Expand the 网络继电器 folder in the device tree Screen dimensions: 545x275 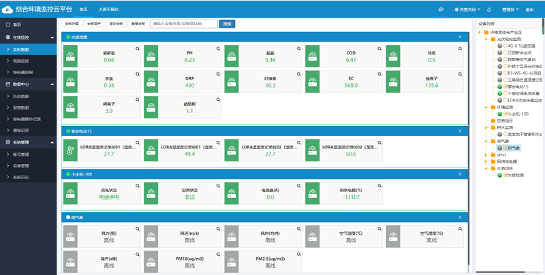pos(487,161)
